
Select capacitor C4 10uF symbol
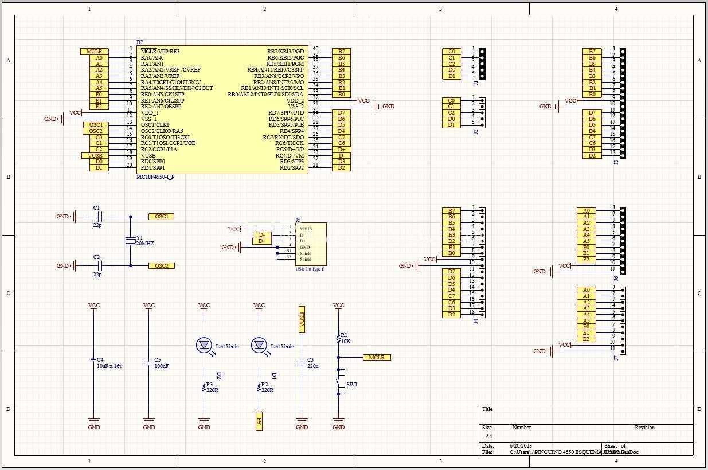click(x=94, y=359)
